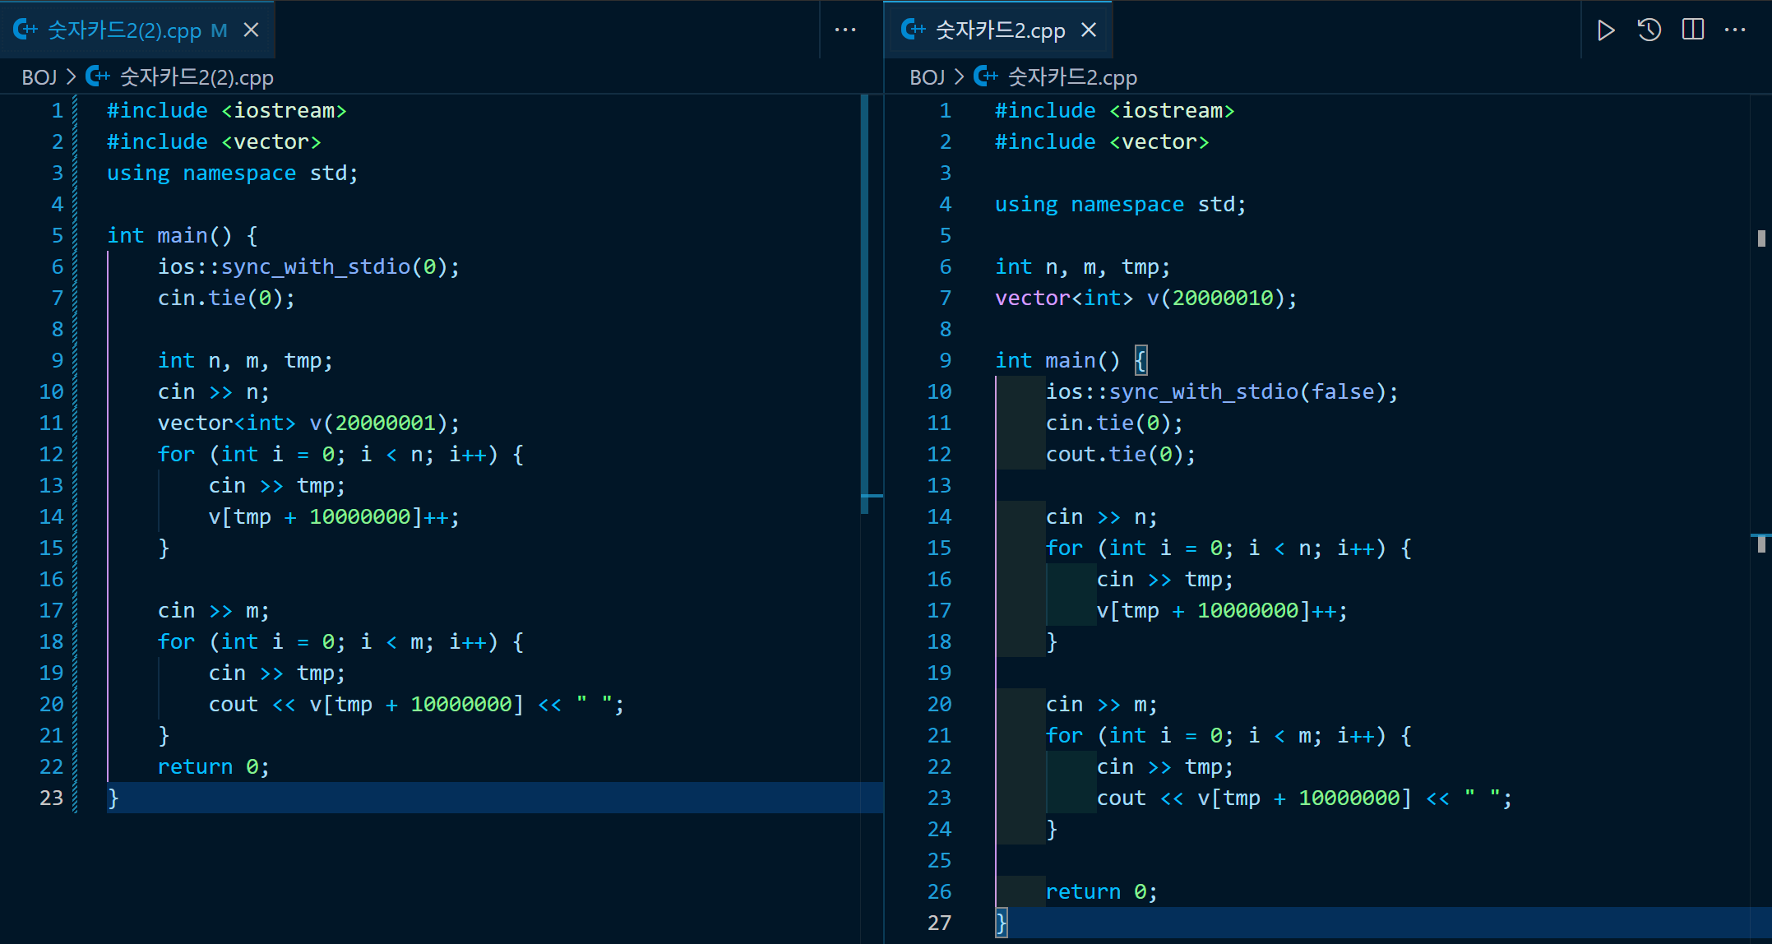Click 'int main() {' in left editor
Image resolution: width=1772 pixels, height=944 pixels.
[183, 236]
